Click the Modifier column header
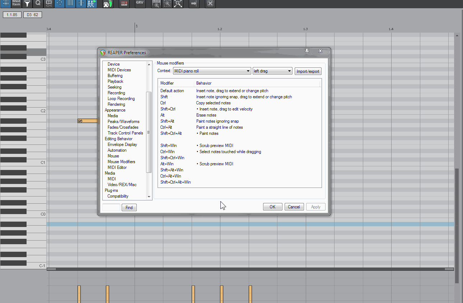Screen dimensions: 463x303 point(176,83)
